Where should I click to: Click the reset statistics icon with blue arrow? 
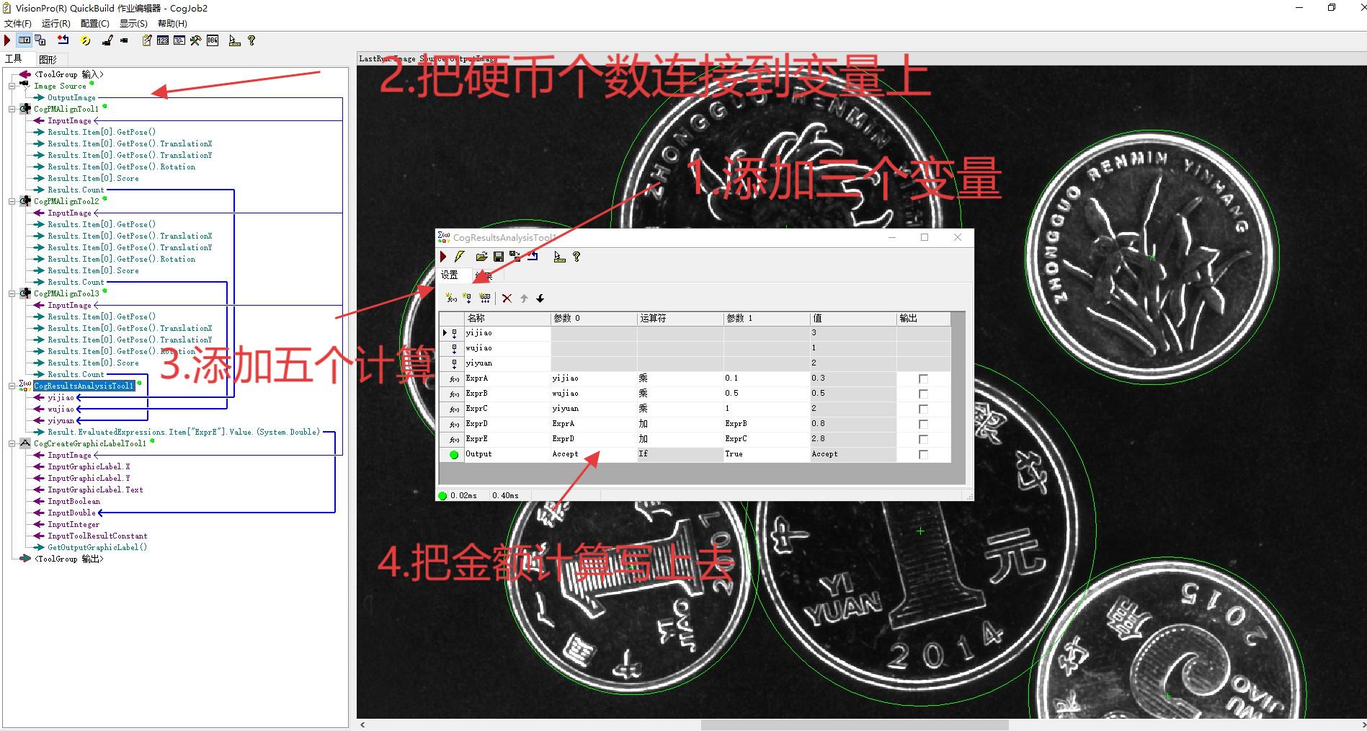(63, 40)
